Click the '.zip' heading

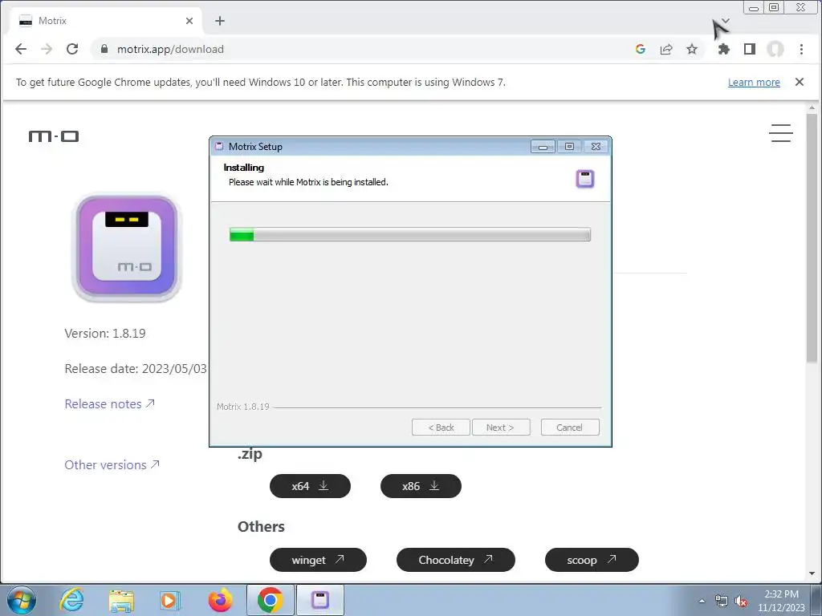tap(250, 454)
